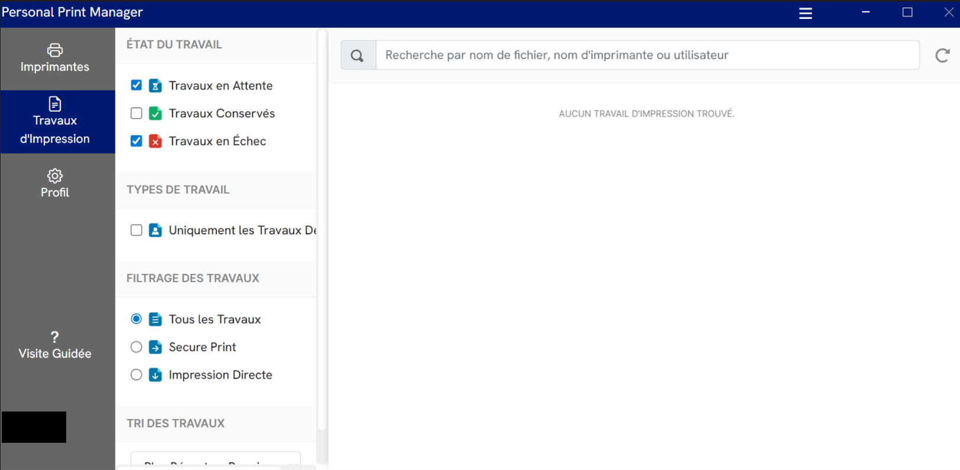Click the TYPES DE TRAVAIL heading

pos(178,190)
